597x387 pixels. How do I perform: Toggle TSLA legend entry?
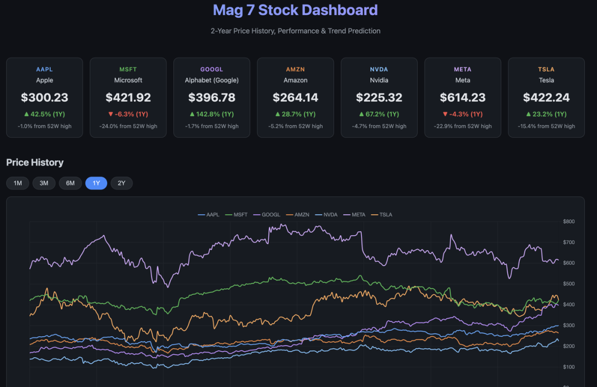[x=381, y=215]
